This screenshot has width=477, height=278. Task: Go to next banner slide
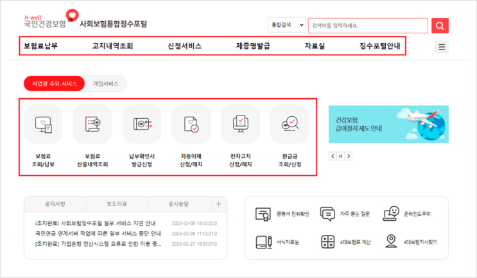point(349,157)
